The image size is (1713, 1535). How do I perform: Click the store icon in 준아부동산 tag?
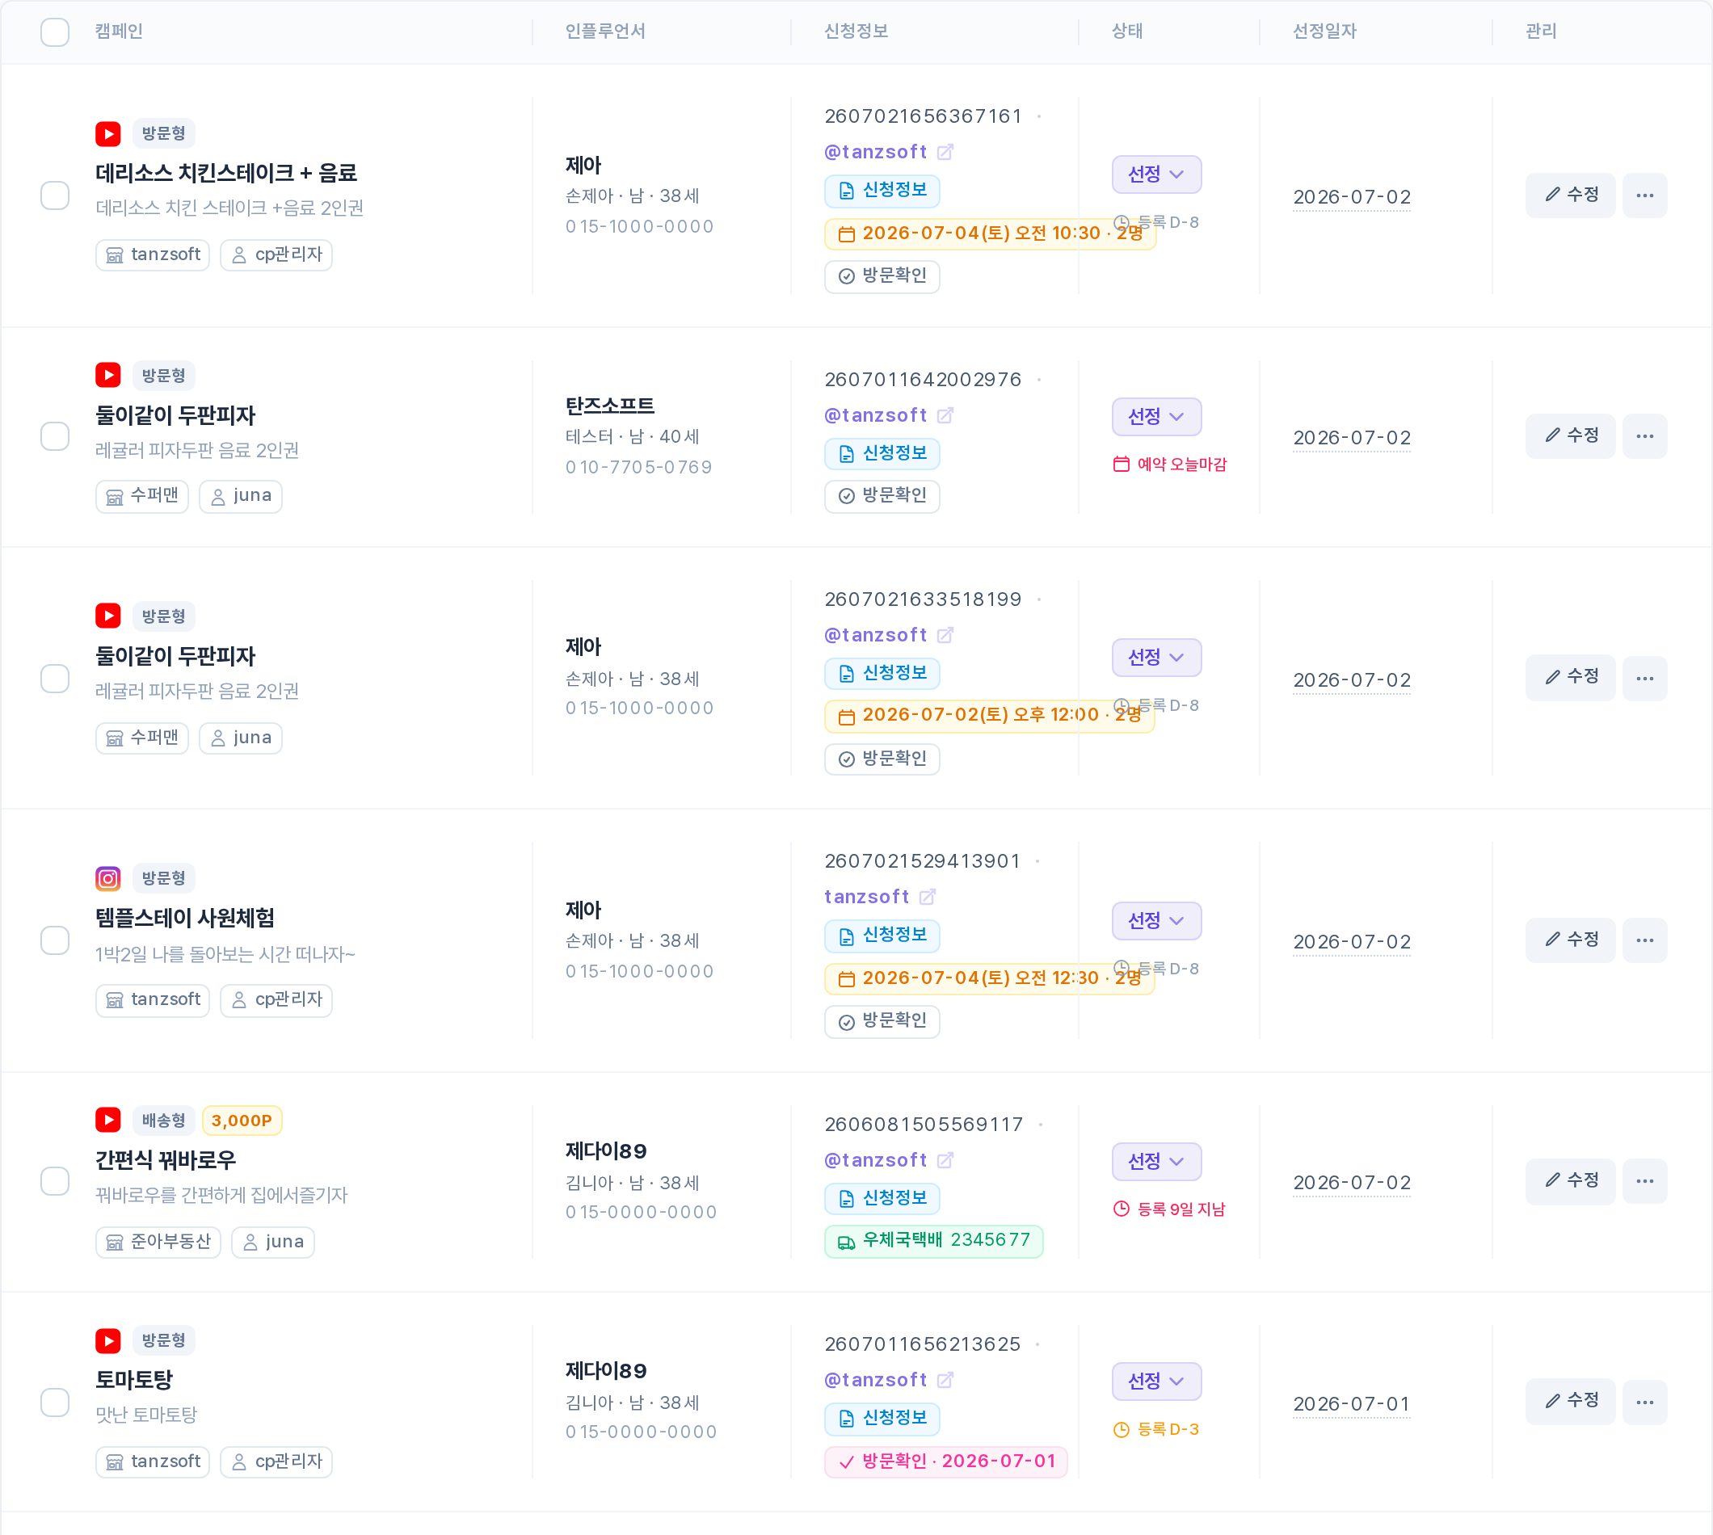coord(115,1243)
